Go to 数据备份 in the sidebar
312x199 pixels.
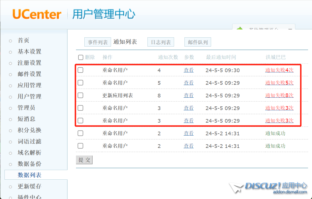coord(30,164)
